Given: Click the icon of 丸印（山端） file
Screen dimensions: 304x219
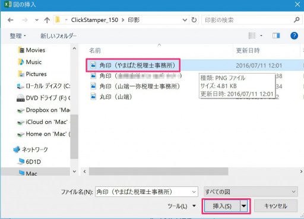Looking at the screenshot, I should point(93,97).
